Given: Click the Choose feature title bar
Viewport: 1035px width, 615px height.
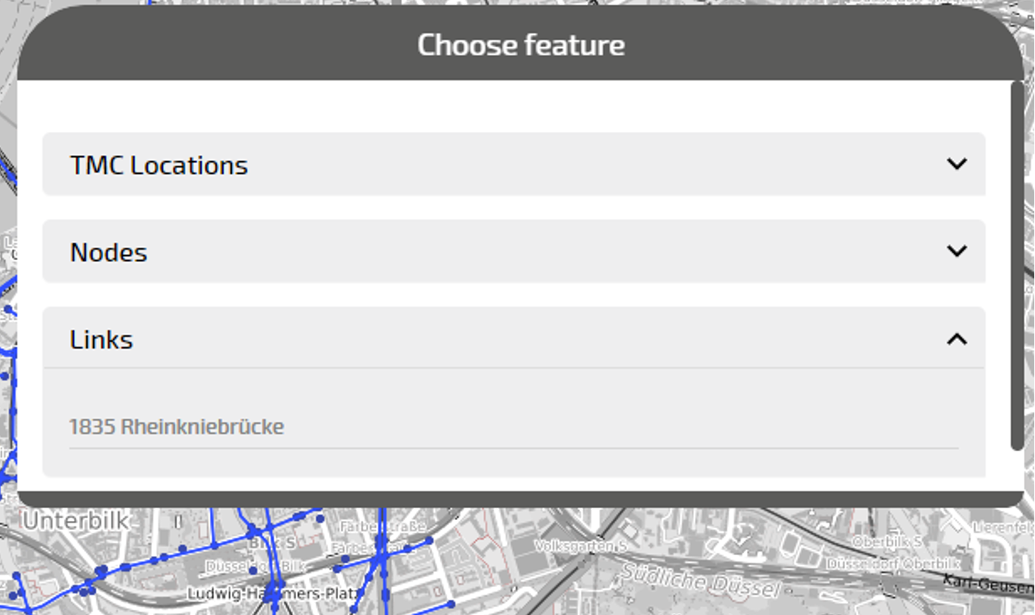Looking at the screenshot, I should (x=520, y=45).
